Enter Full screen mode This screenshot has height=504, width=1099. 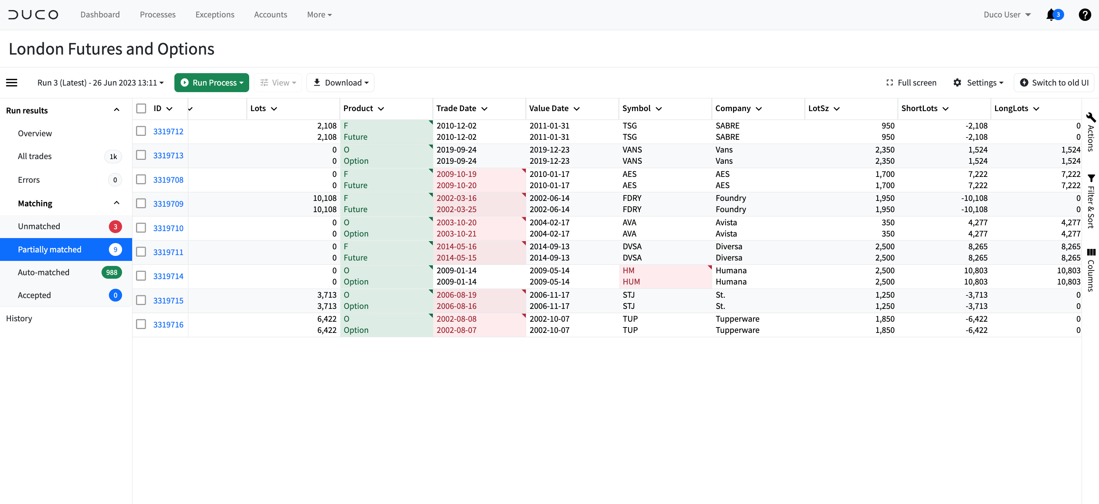tap(911, 83)
